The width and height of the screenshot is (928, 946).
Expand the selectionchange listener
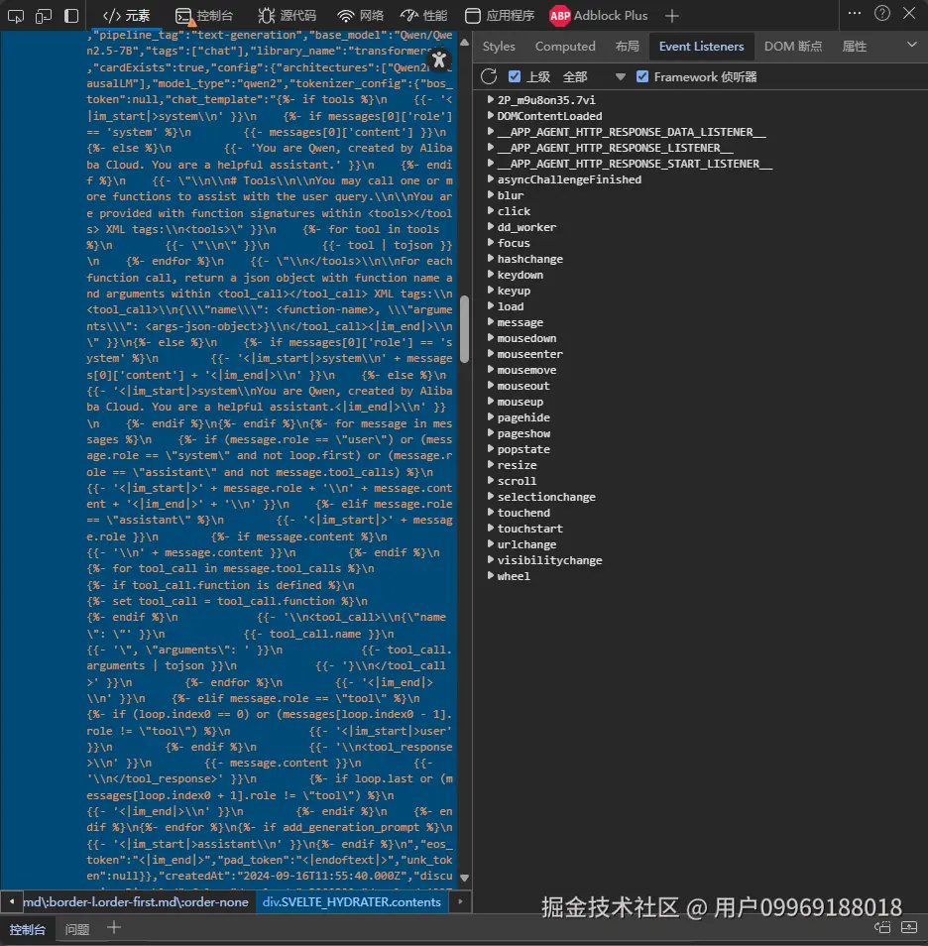(x=491, y=496)
